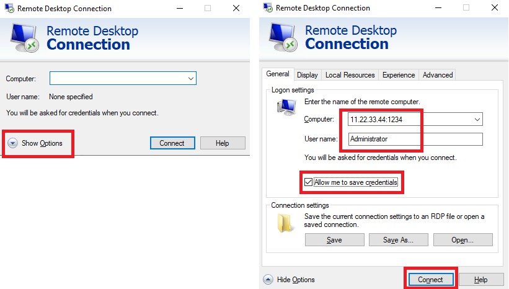Viewport: 509px width, 289px height.
Task: Switch to the Display tab
Action: point(307,75)
